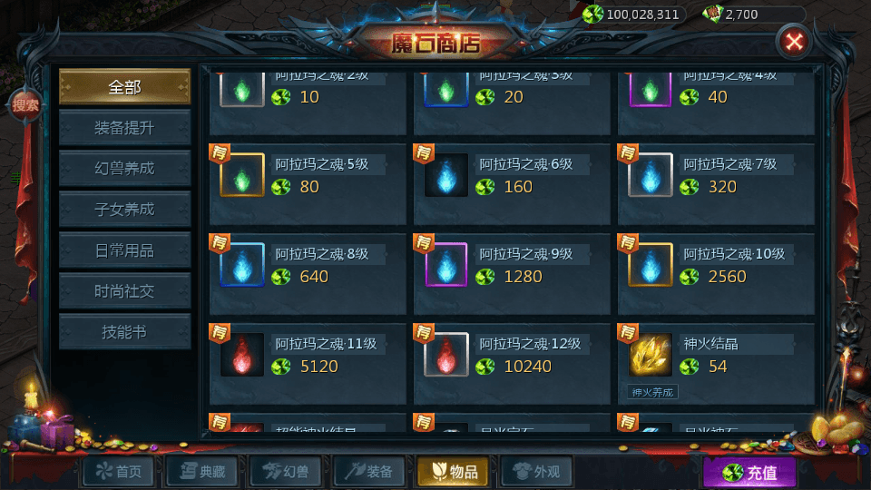Click the green magic stone currency icon
The image size is (871, 490).
(x=593, y=14)
